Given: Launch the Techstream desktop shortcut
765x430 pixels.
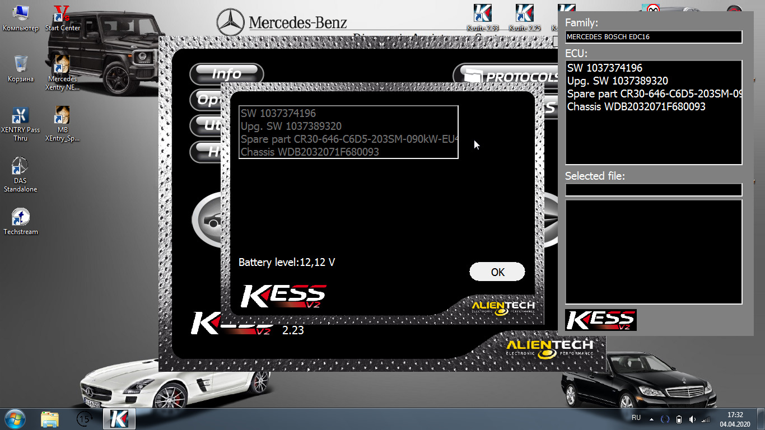Looking at the screenshot, I should [21, 222].
